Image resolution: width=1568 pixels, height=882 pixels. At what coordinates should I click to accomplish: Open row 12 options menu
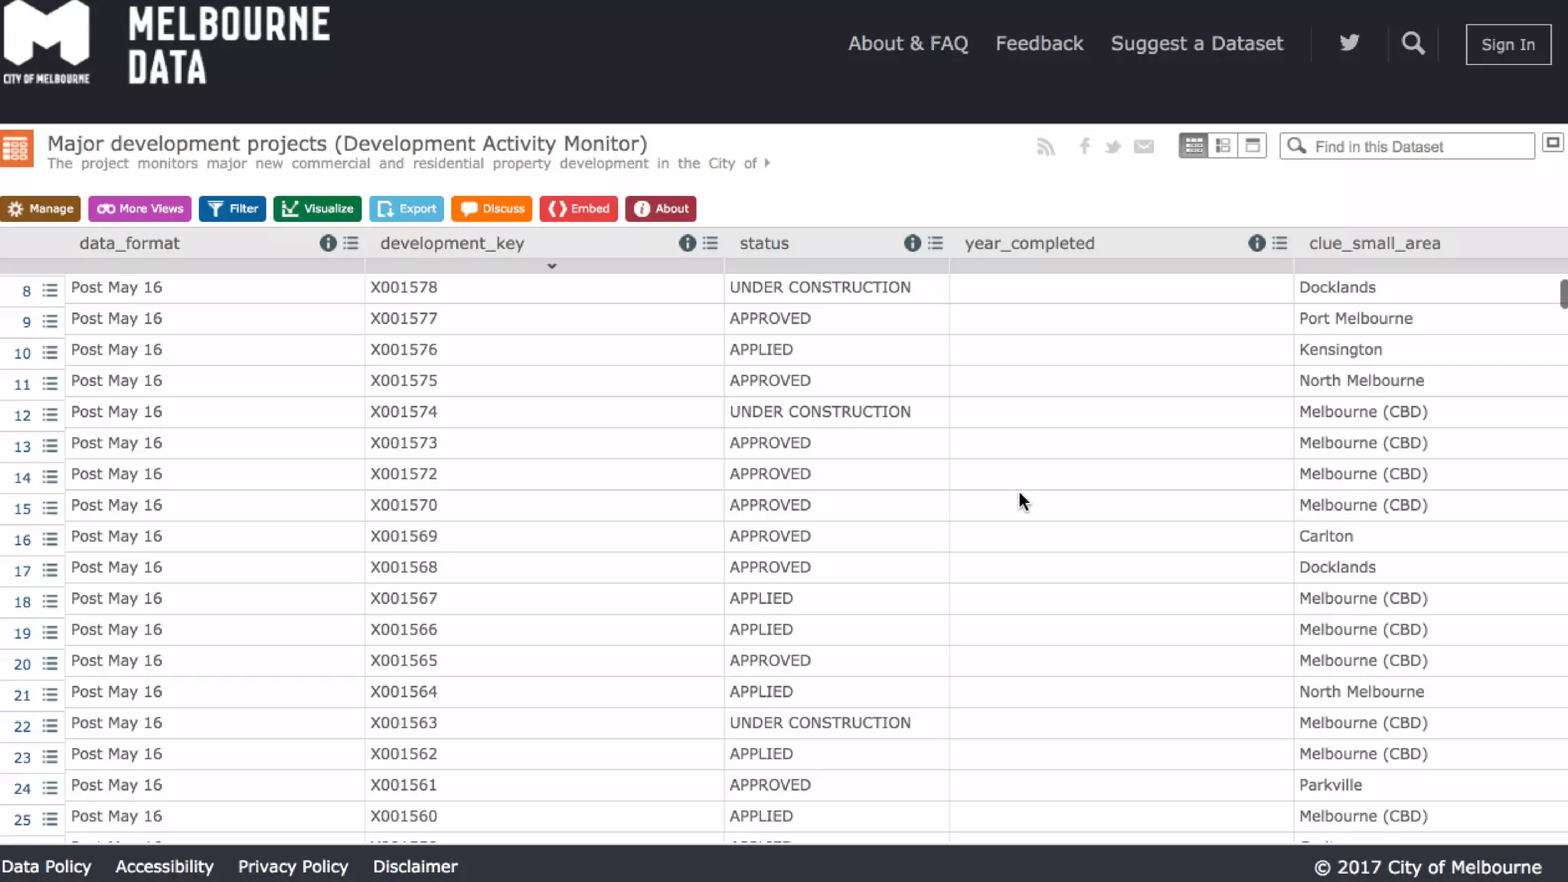tap(50, 415)
